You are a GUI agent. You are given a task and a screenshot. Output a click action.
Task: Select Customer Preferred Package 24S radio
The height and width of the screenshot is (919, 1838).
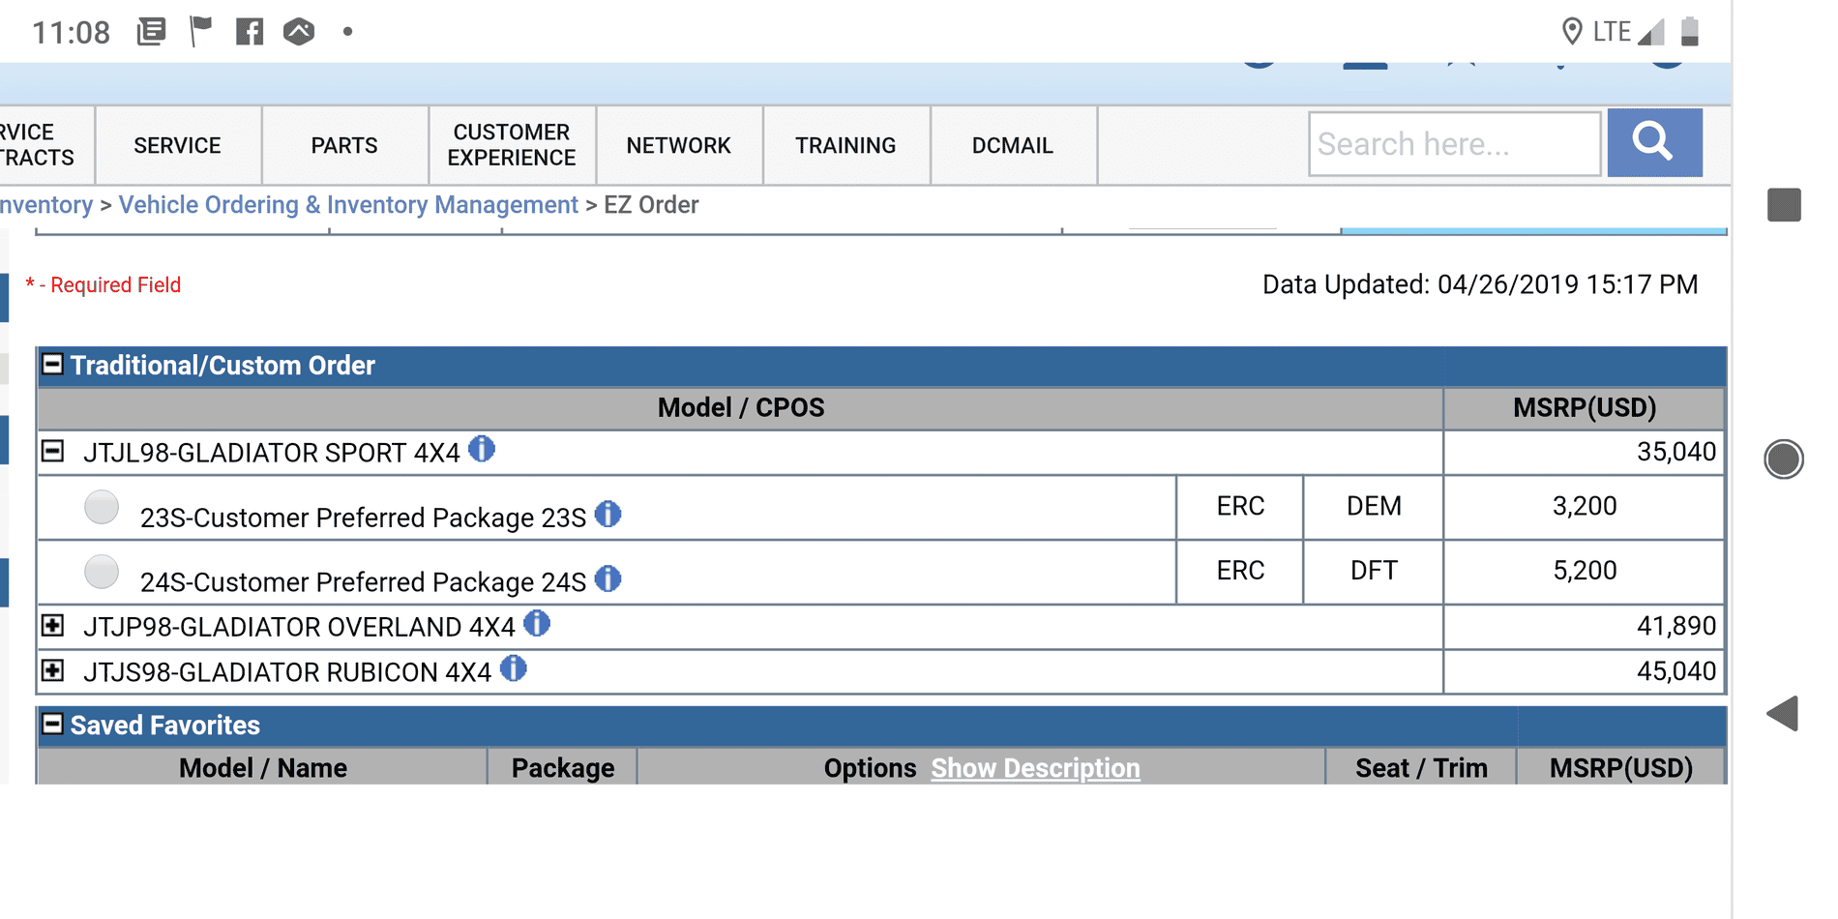click(x=102, y=572)
